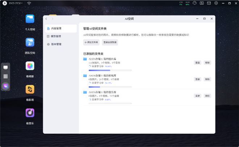This screenshot has width=239, height=147.
Task: Click the Wi-Fi network icon in top bar
Action: click(29, 3)
